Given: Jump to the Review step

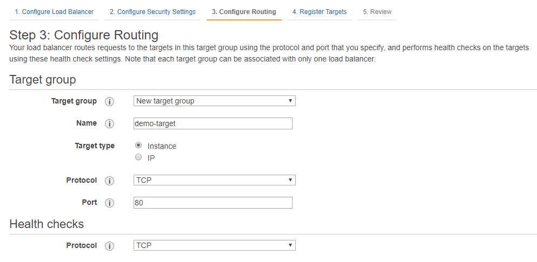Looking at the screenshot, I should (x=377, y=12).
